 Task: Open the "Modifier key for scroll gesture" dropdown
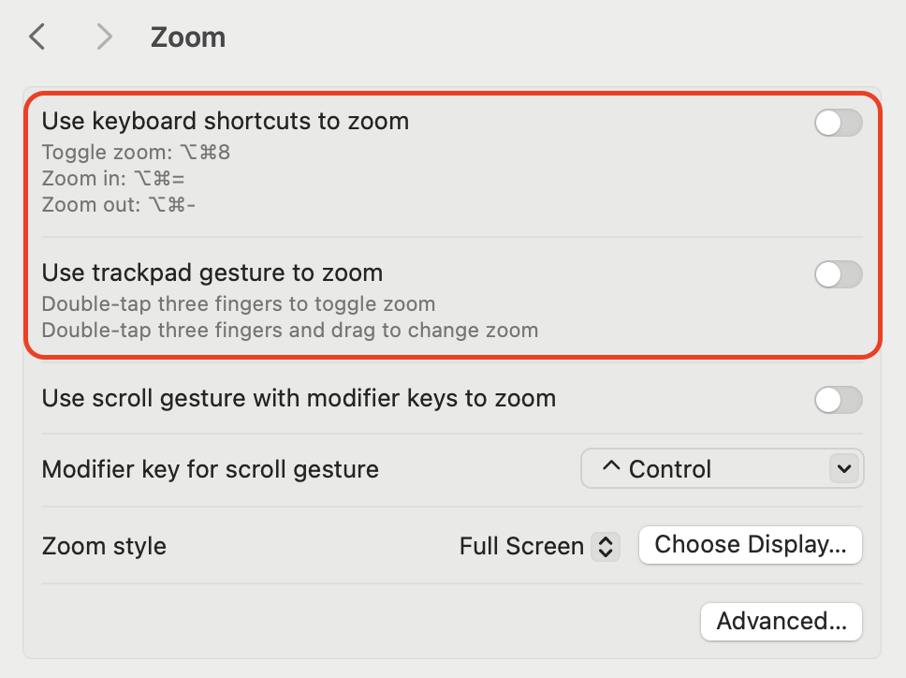point(722,468)
